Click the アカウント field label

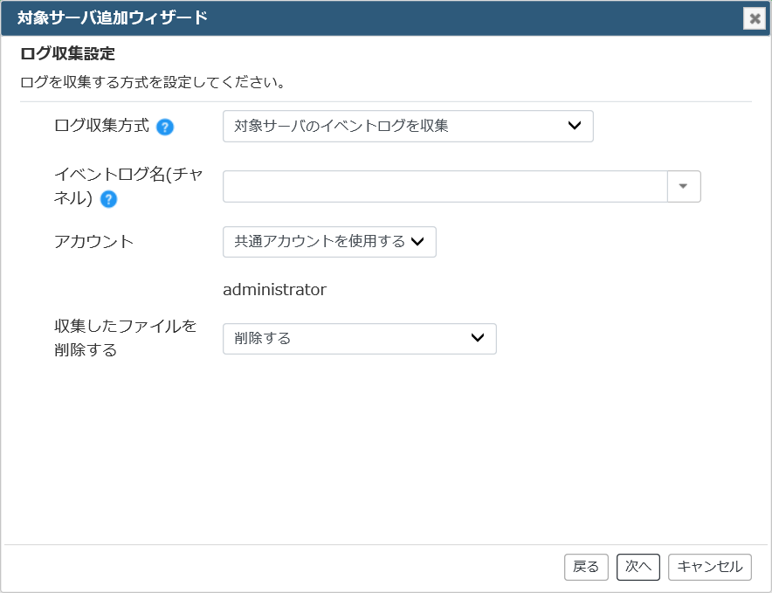coord(93,242)
